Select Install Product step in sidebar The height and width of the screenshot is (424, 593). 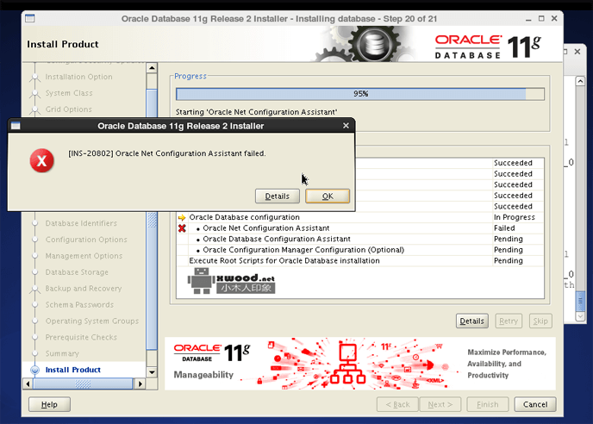pyautogui.click(x=72, y=370)
